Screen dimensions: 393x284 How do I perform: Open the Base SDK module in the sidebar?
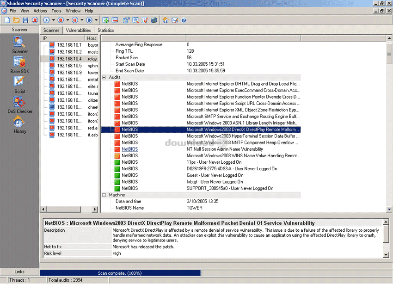coord(20,65)
